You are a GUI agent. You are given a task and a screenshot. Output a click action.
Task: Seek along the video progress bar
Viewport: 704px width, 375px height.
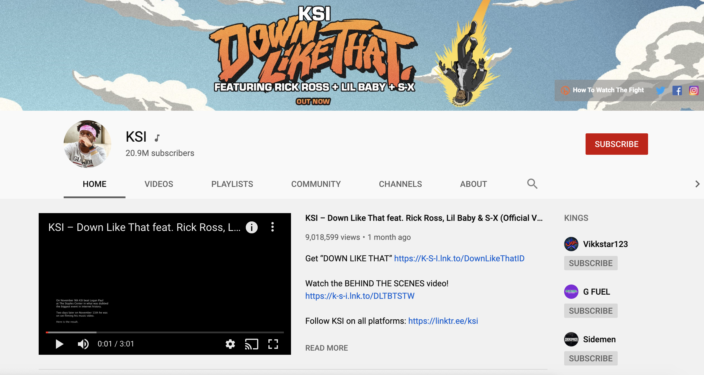click(165, 332)
